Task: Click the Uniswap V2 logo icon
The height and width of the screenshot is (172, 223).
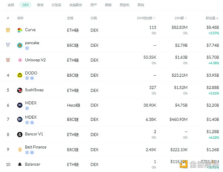Action: point(20,60)
